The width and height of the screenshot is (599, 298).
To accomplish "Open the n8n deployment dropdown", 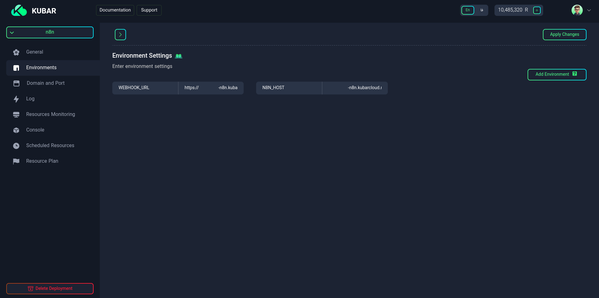I will pyautogui.click(x=50, y=32).
